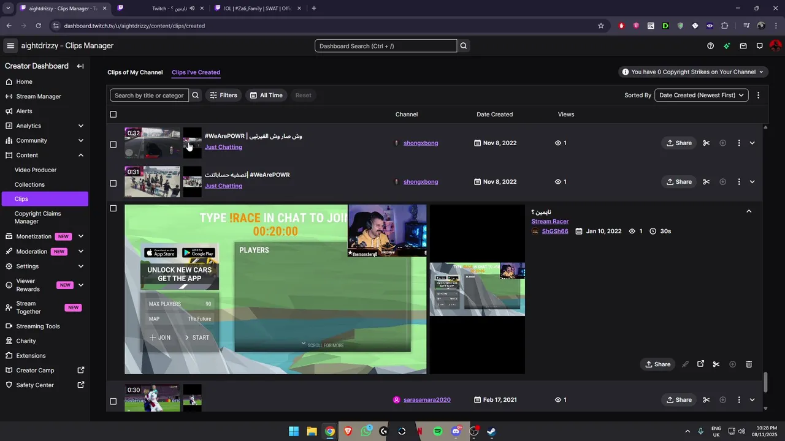Open the hamburger navigation menu

coord(10,46)
